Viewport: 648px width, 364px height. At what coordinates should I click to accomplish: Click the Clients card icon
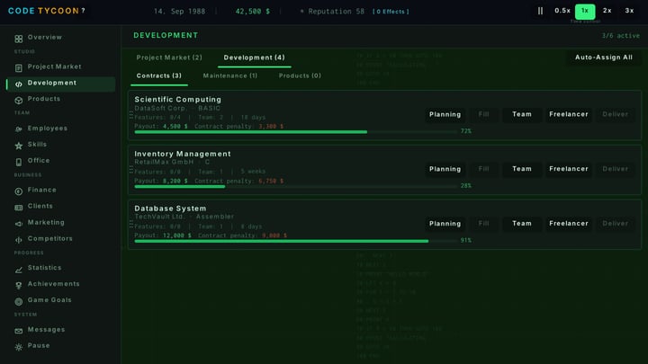(x=19, y=208)
